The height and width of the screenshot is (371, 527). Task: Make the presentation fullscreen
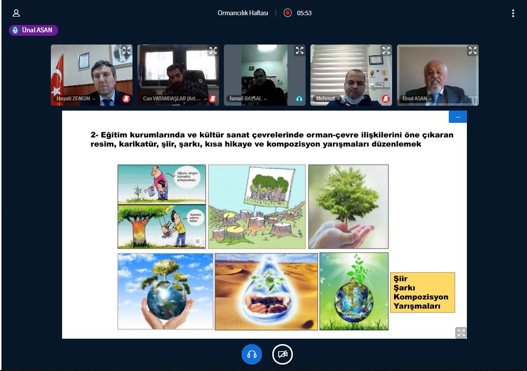coord(461,333)
